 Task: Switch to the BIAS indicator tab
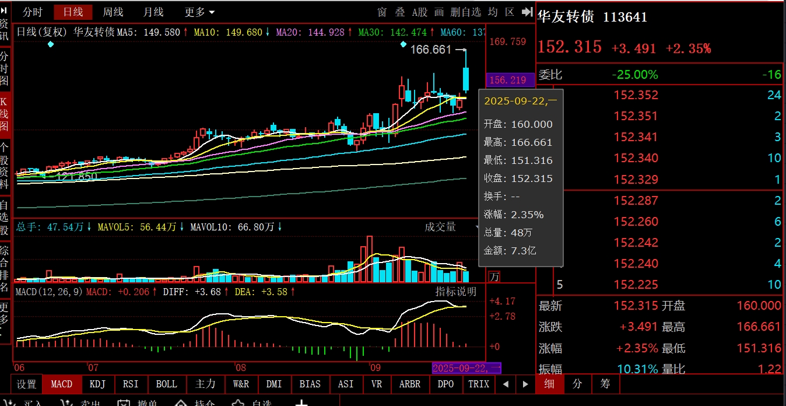coord(310,384)
